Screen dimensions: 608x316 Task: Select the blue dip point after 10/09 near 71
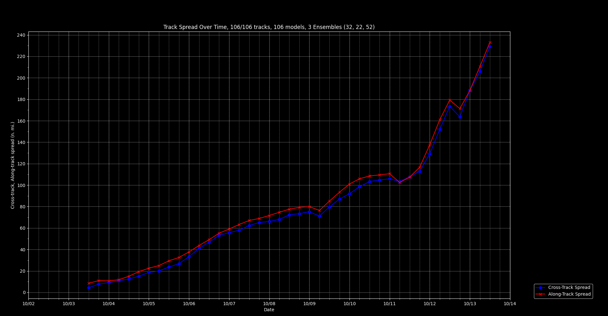click(x=319, y=216)
